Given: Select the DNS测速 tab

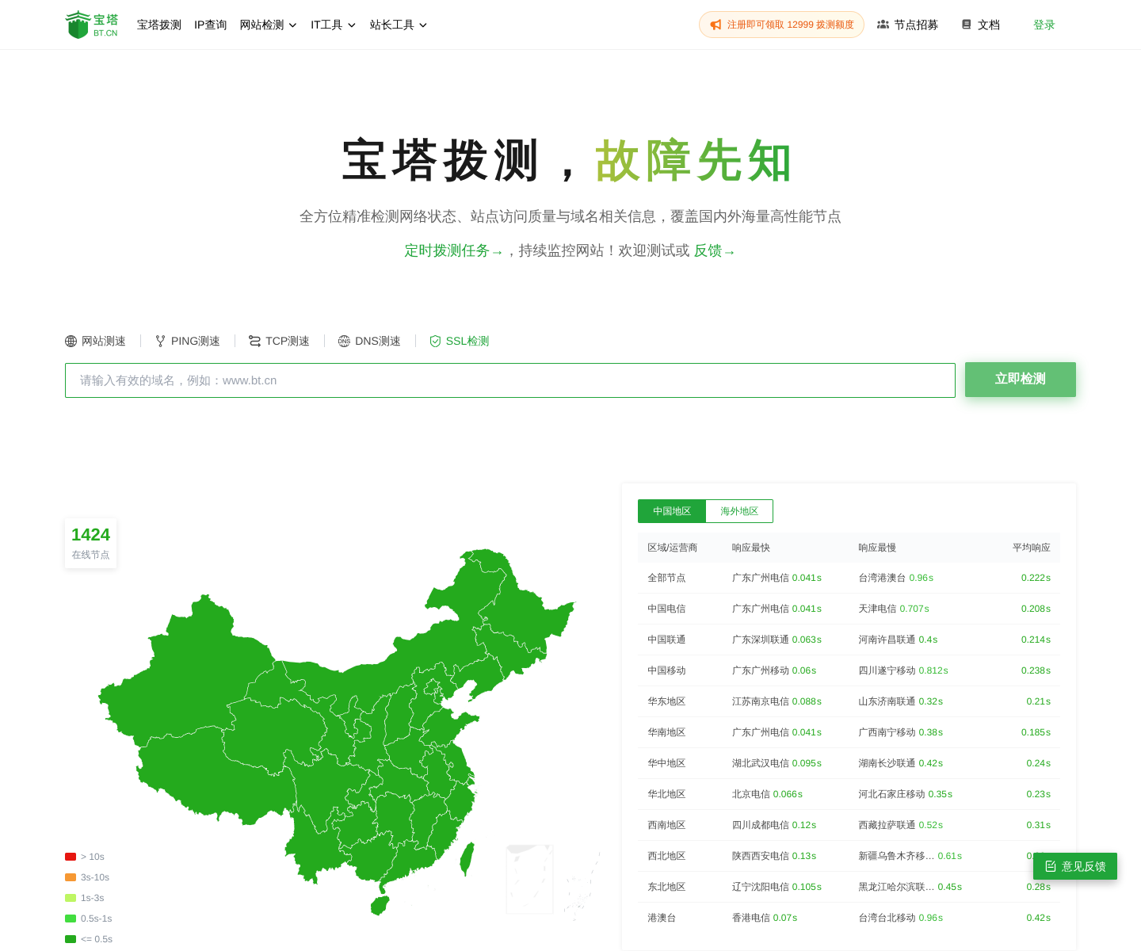Looking at the screenshot, I should 369,341.
